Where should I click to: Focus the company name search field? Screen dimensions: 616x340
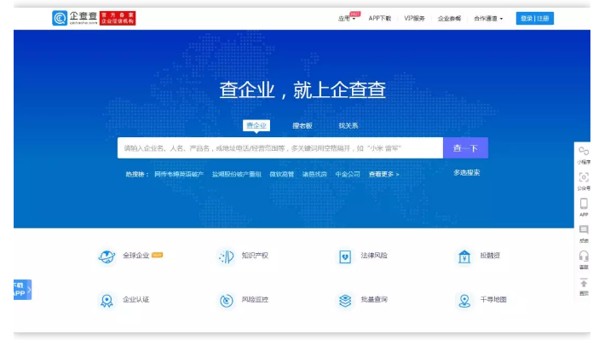[280, 147]
